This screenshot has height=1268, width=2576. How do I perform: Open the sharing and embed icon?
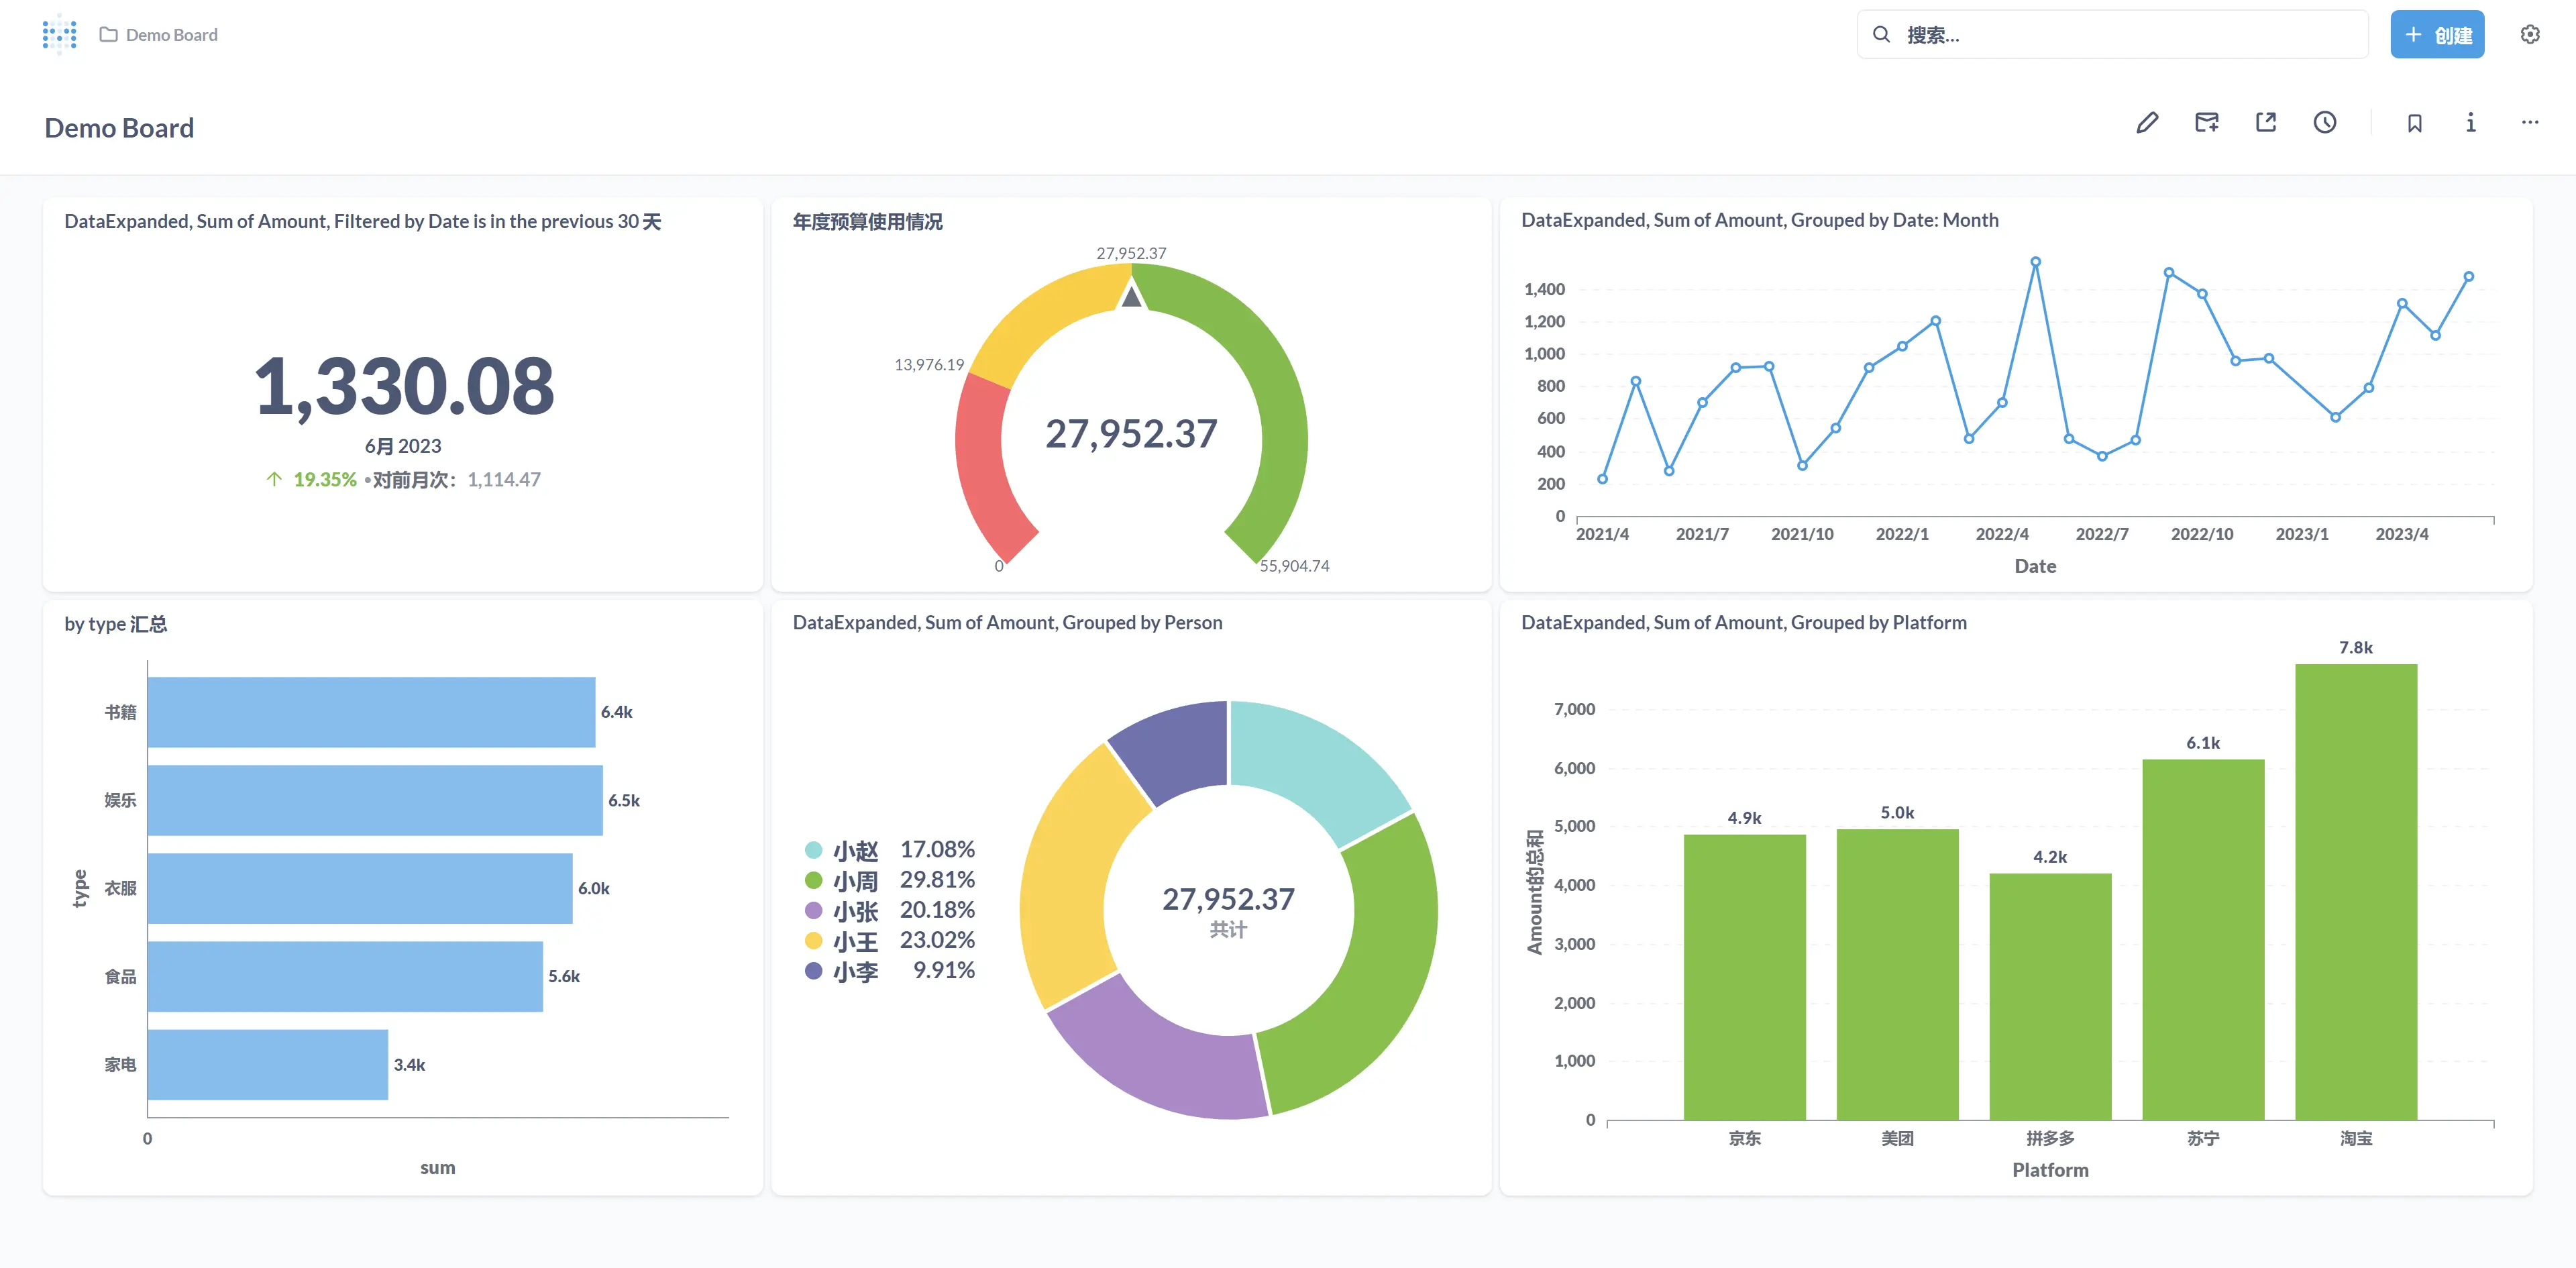pos(2266,123)
